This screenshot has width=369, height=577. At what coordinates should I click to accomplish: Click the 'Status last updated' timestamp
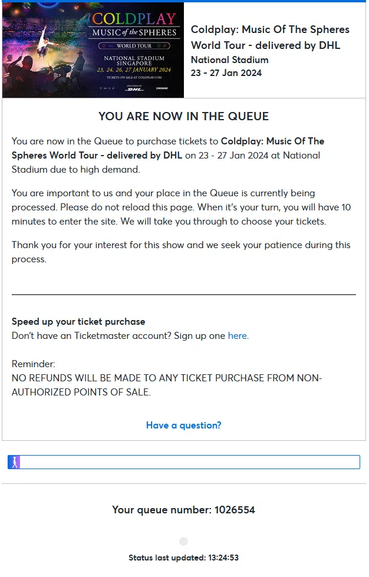[x=184, y=558]
